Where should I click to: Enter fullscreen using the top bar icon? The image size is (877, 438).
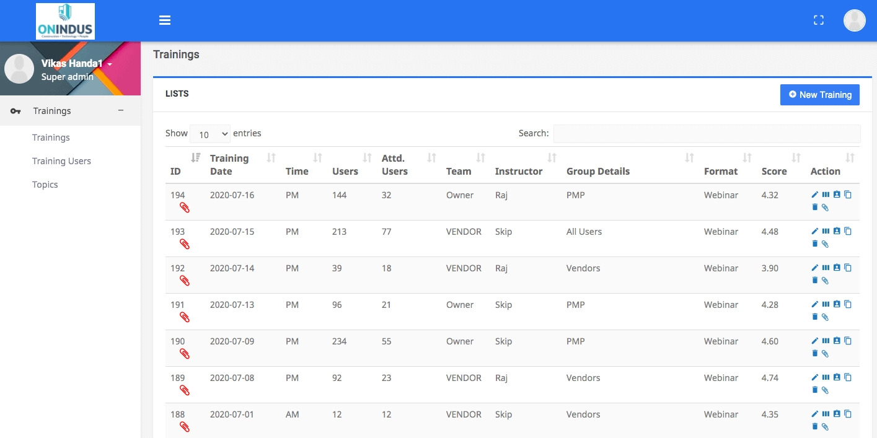818,20
